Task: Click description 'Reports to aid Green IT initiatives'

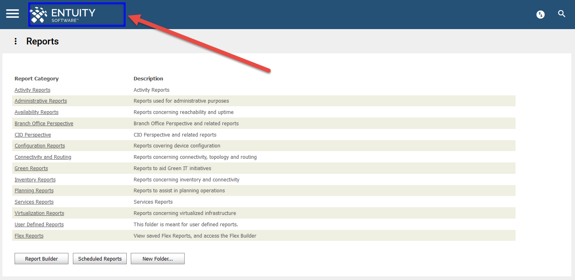Action: (x=172, y=168)
